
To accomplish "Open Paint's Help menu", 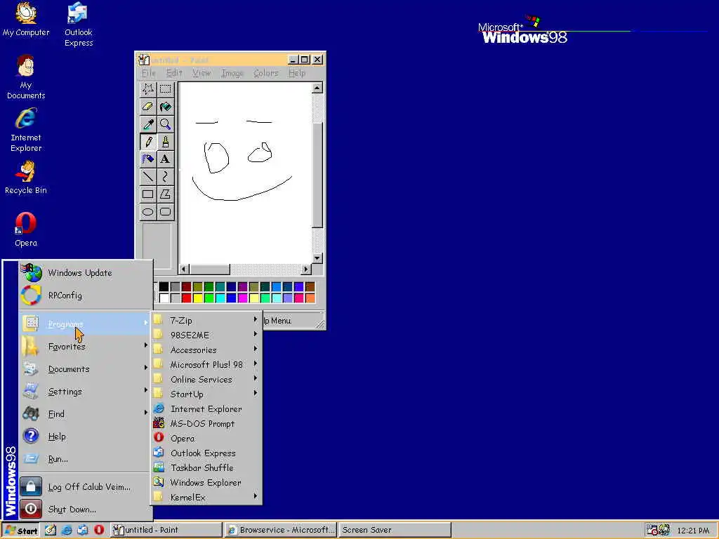I will click(297, 73).
